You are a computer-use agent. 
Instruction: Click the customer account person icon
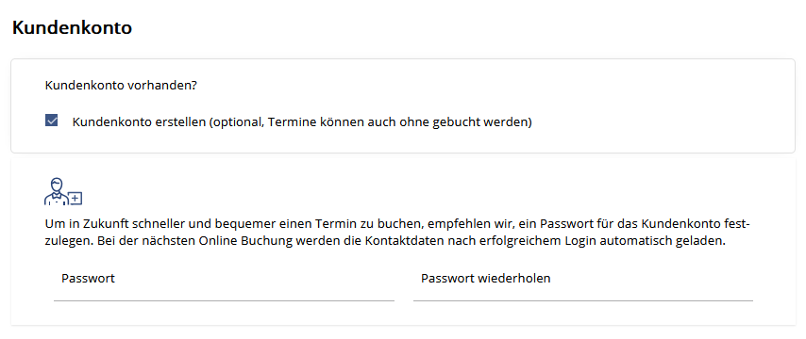[63, 191]
